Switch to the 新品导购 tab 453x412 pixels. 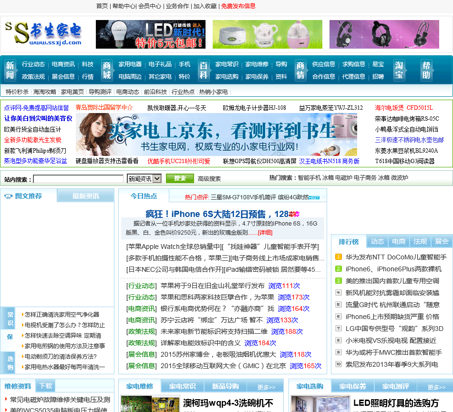225,386
